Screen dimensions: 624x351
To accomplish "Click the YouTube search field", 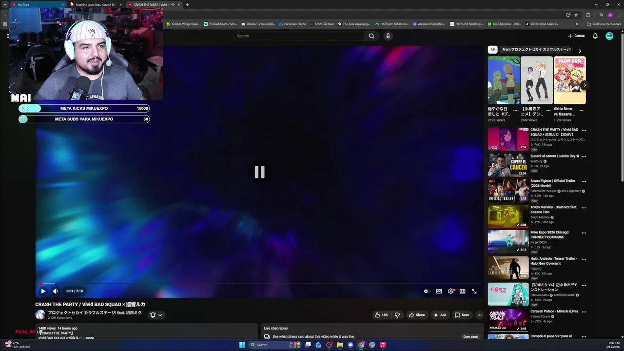I will tap(299, 36).
